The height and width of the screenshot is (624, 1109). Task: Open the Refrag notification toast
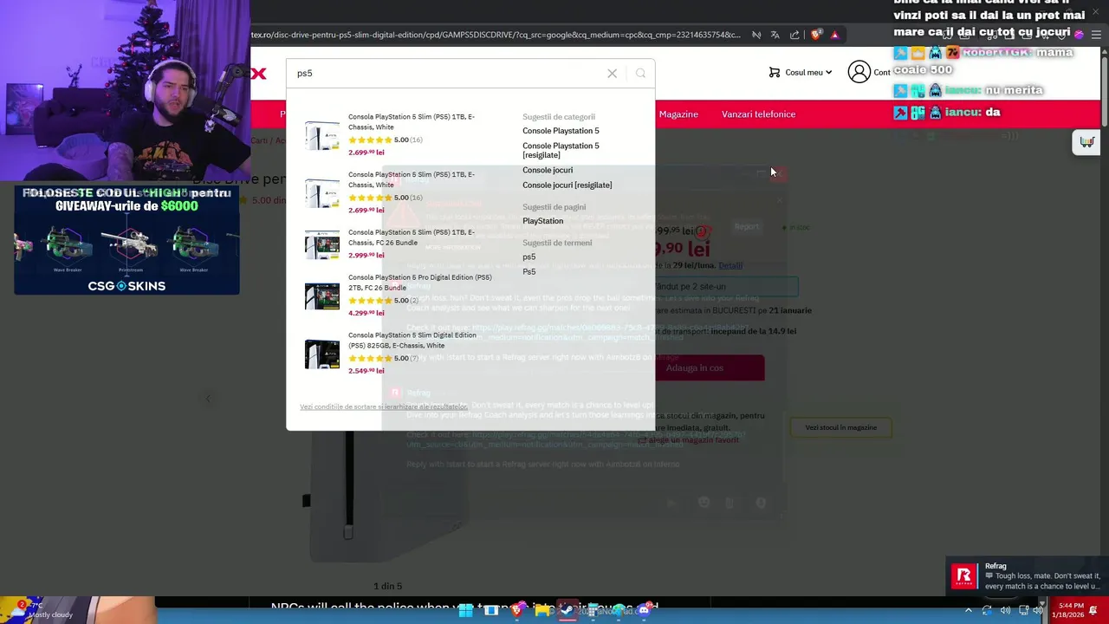click(x=1027, y=576)
